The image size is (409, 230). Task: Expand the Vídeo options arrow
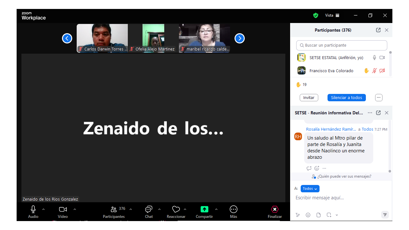coord(75,209)
